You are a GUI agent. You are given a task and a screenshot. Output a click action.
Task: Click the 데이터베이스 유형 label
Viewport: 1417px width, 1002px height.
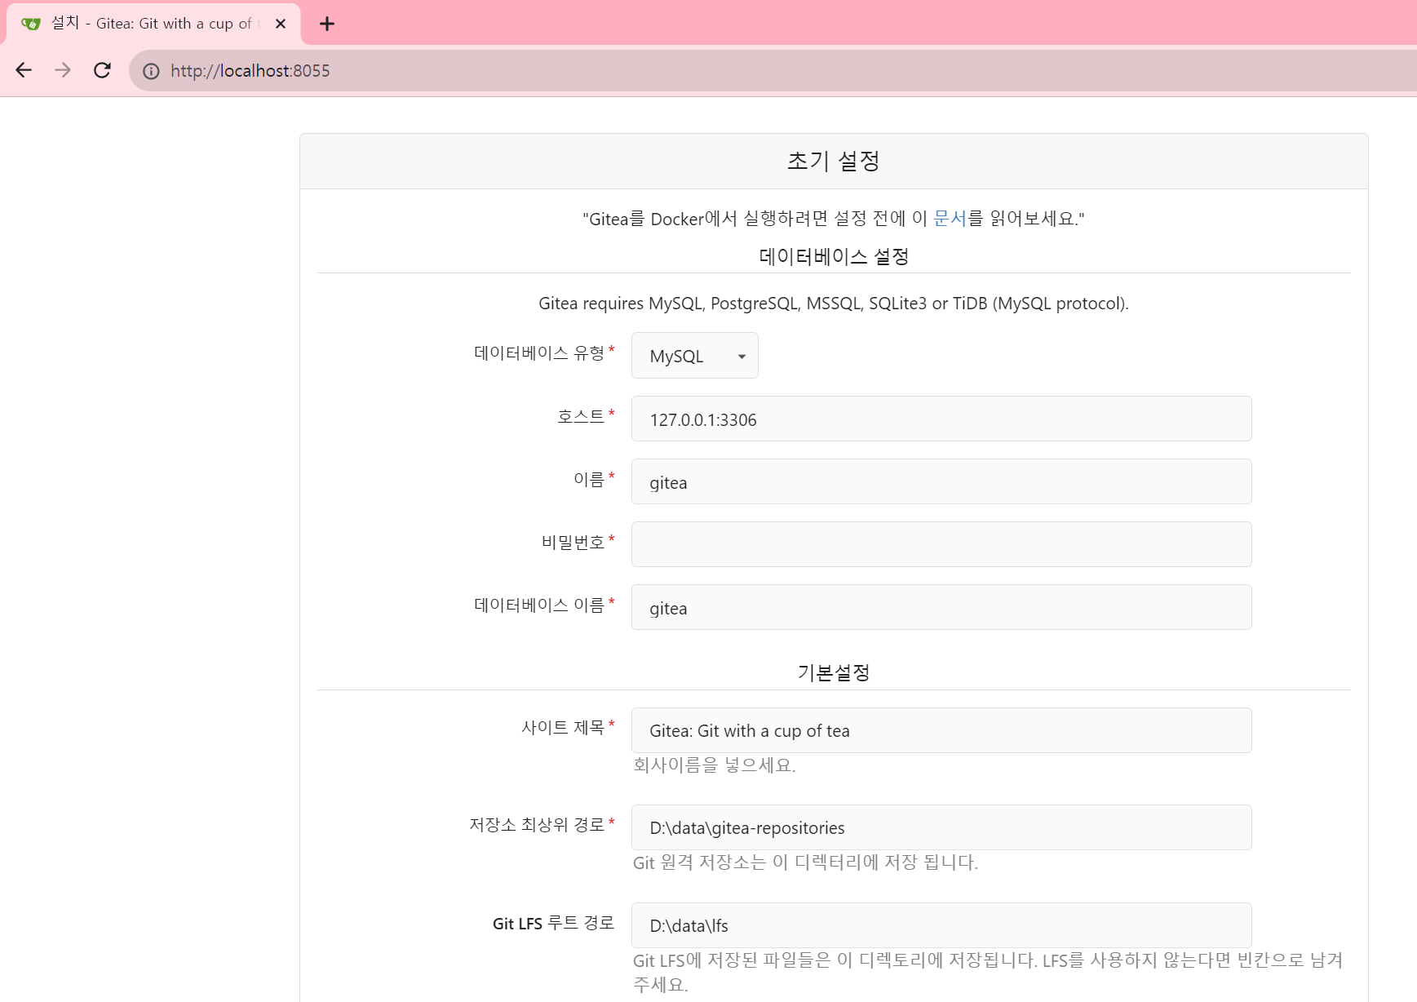(539, 353)
